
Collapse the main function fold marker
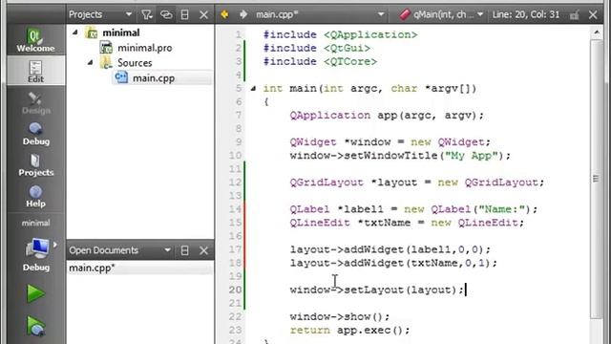click(x=253, y=89)
